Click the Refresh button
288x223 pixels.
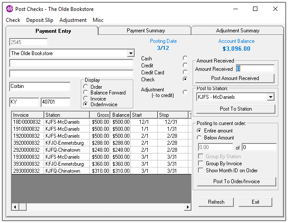point(216,202)
